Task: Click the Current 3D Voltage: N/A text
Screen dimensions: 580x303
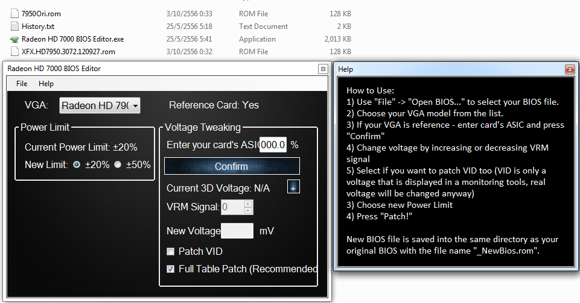Action: coord(218,188)
